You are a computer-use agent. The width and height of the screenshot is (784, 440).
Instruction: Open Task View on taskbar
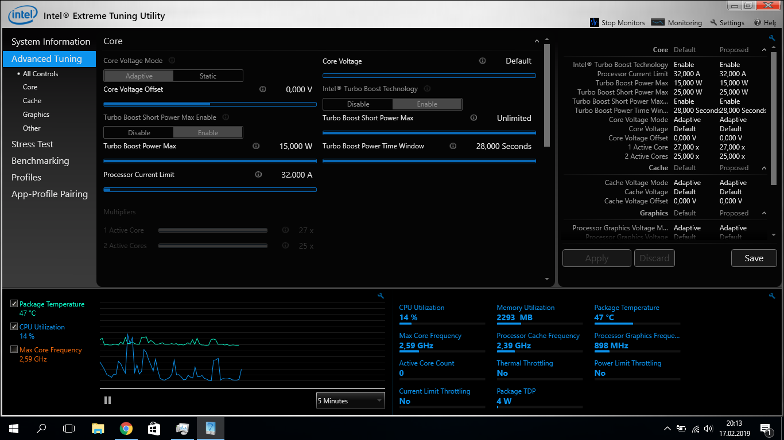pos(69,428)
